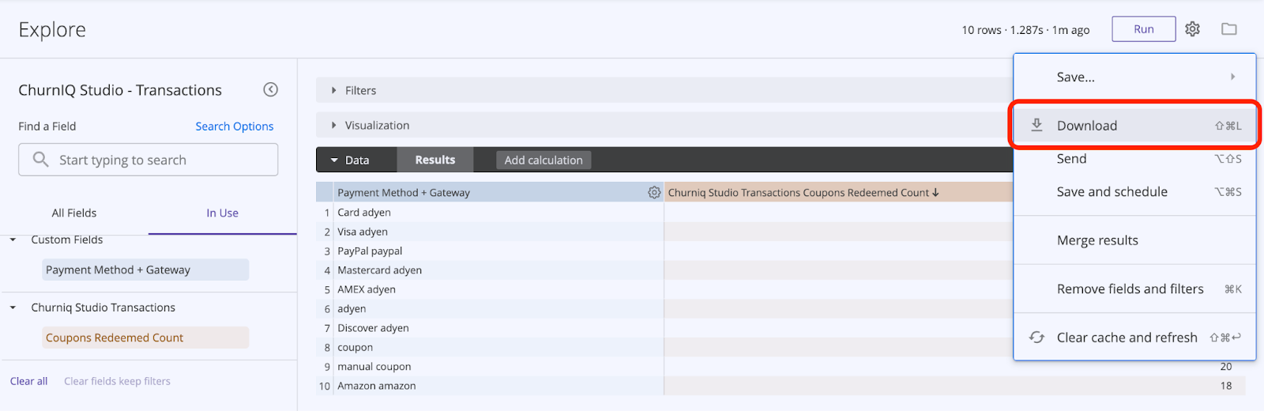Click Clear fields keep filters link
Image resolution: width=1264 pixels, height=411 pixels.
pos(117,381)
